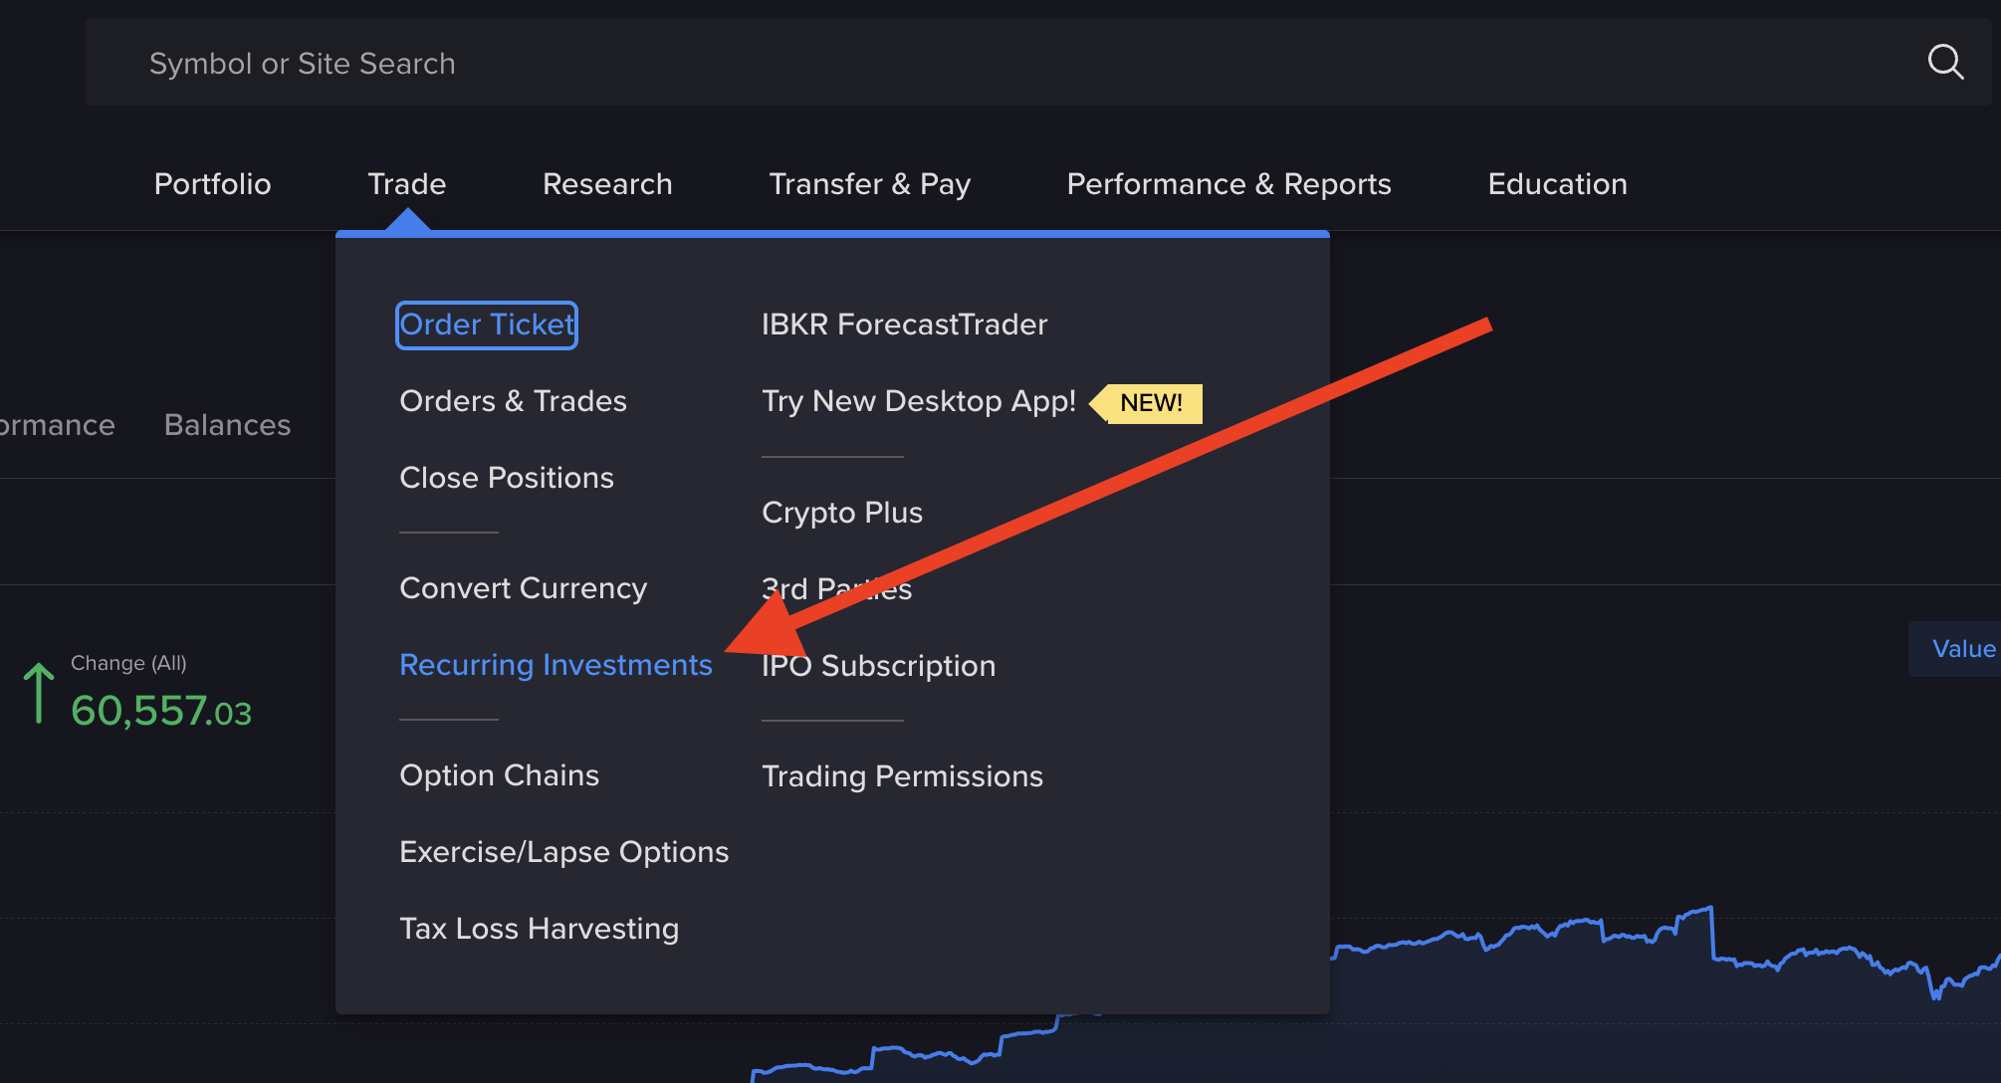Open Convert Currency
This screenshot has width=2001, height=1083.
[x=523, y=588]
